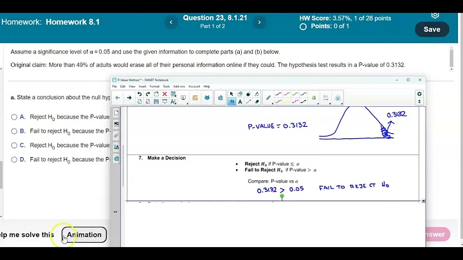The image size is (463, 260).
Task: Select the Shapes tool
Action: point(240,94)
